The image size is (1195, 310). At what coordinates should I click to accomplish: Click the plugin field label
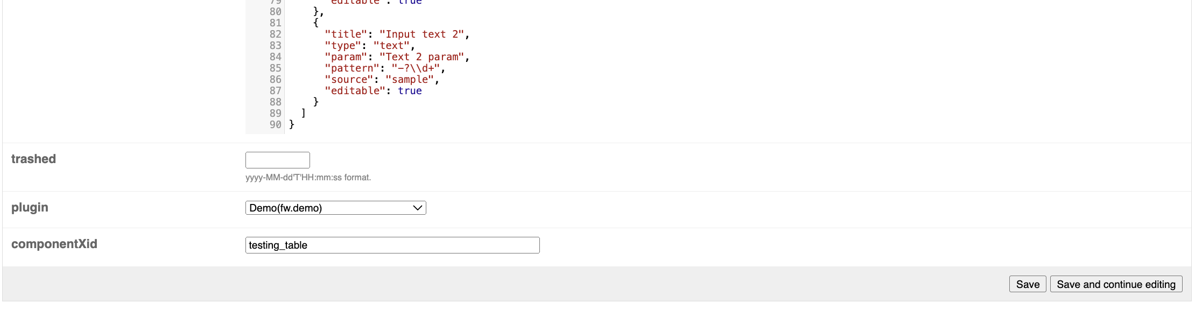[30, 207]
